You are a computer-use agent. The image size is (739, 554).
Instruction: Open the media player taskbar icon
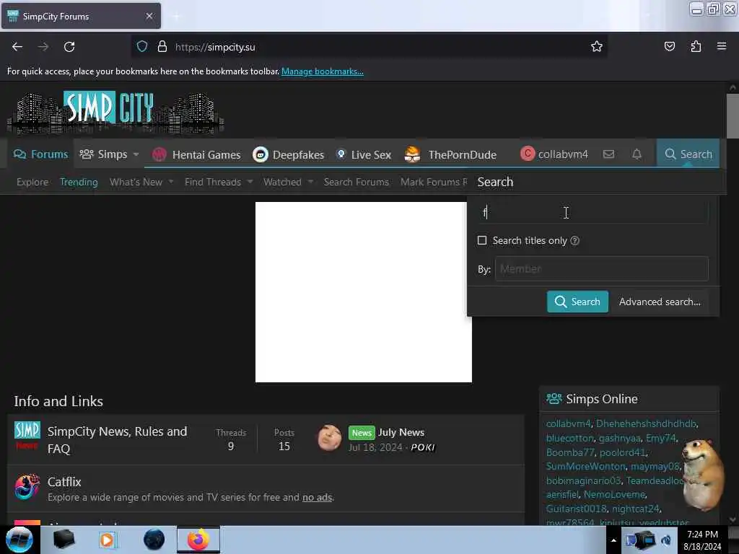[108, 540]
